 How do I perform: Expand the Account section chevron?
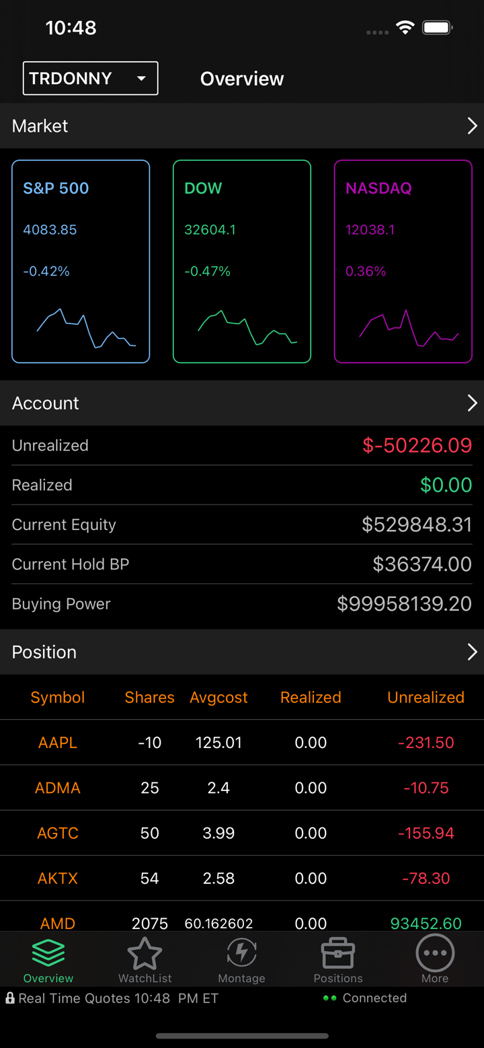(472, 403)
